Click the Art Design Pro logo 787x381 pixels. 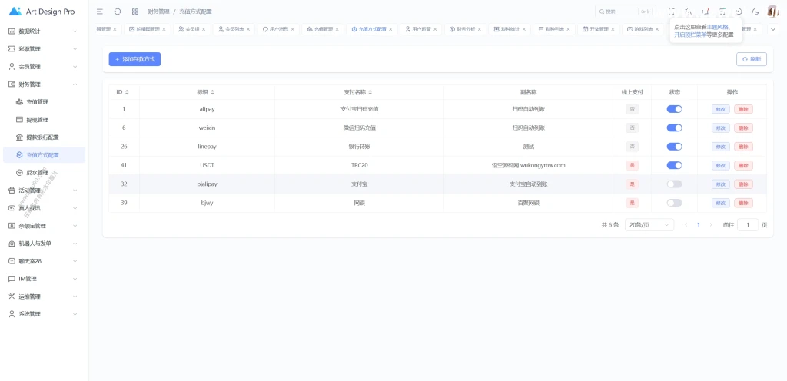[42, 11]
